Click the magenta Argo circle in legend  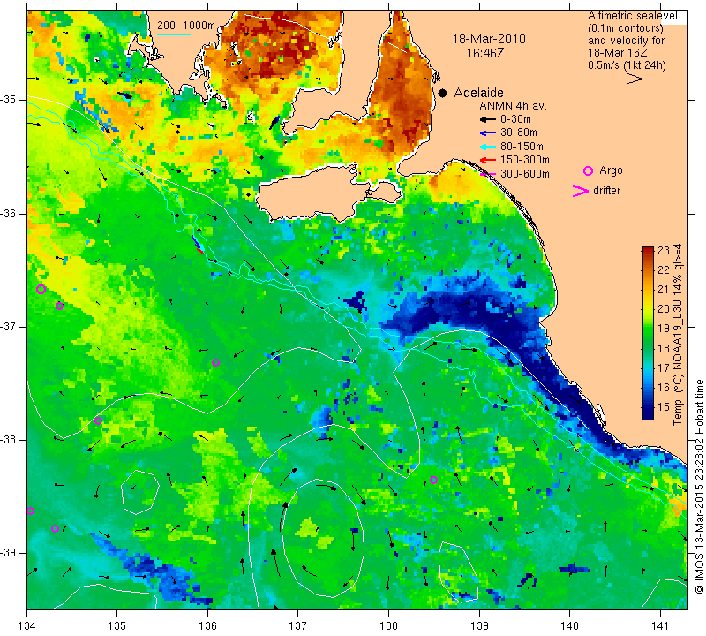pos(588,170)
